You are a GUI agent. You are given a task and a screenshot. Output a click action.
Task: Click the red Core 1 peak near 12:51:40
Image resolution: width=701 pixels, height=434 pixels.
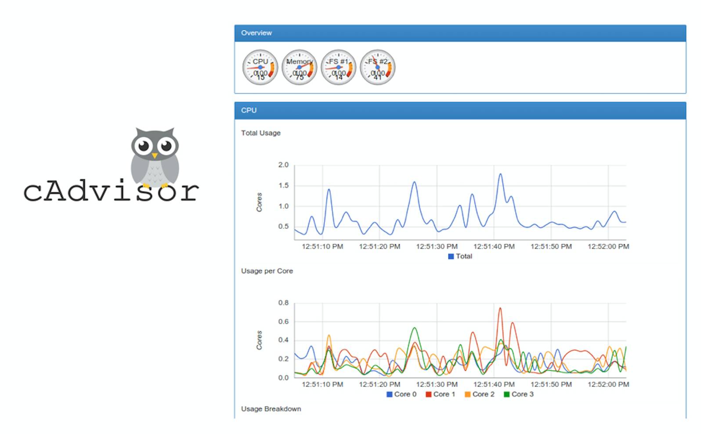coord(500,308)
